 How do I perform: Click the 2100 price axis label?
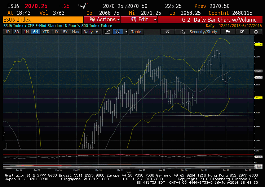click(257, 57)
